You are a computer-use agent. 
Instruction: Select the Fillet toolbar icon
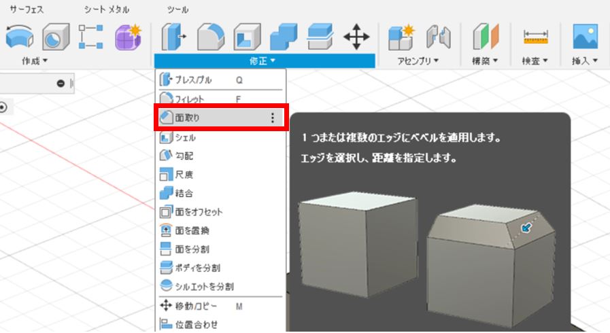(210, 37)
